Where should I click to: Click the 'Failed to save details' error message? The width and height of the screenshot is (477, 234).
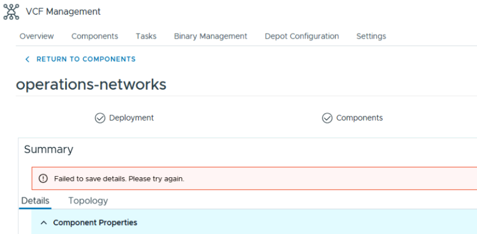click(x=119, y=179)
